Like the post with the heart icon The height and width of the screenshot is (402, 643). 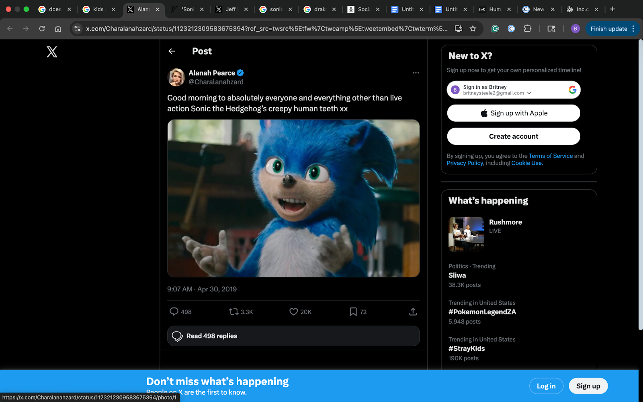click(x=294, y=312)
